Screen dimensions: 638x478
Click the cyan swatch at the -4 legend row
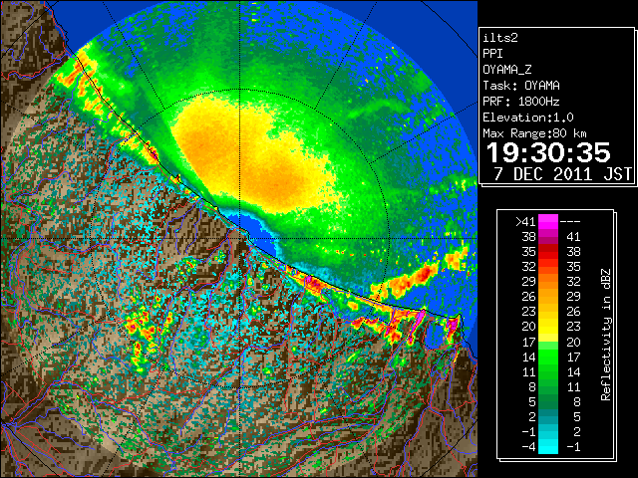click(548, 447)
